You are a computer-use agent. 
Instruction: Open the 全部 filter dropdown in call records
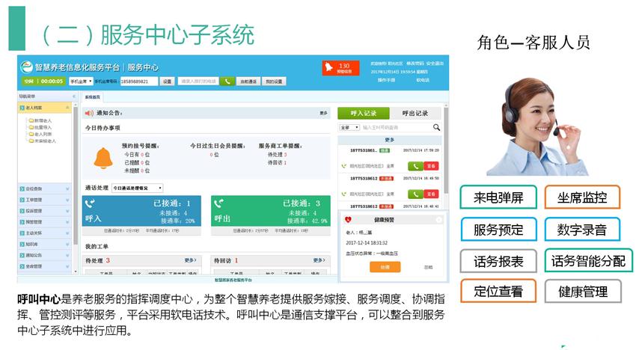[x=349, y=128]
